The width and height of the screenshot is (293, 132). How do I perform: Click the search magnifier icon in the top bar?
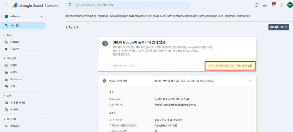[x=70, y=5]
